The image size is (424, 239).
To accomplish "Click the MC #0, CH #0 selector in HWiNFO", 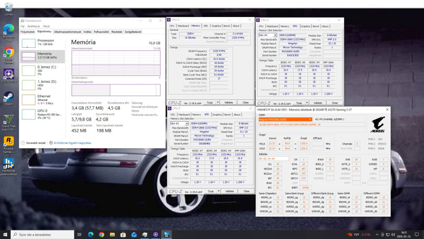I will coord(273,158).
